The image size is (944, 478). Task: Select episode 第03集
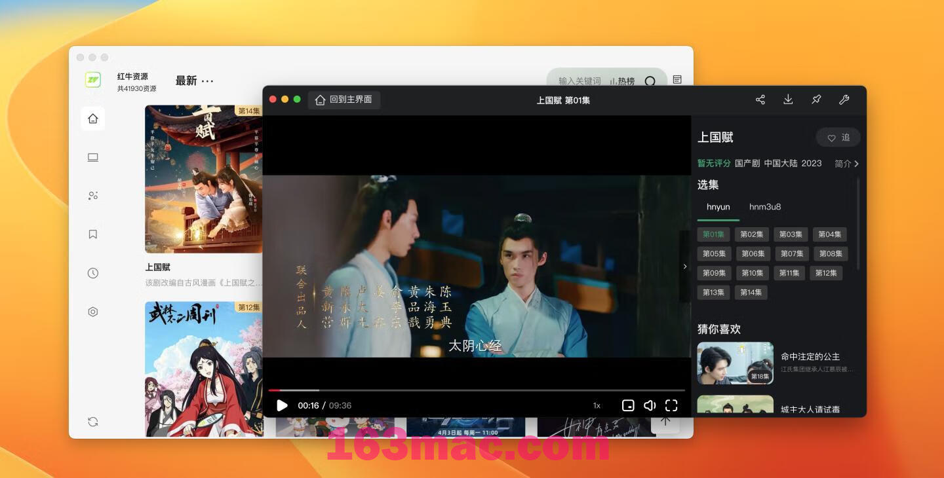791,234
